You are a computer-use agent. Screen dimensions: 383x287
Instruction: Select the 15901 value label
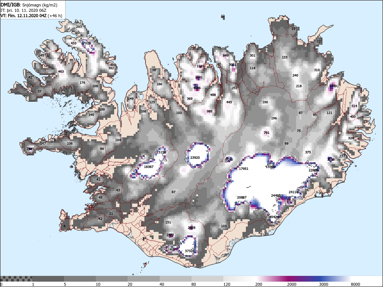pos(270,167)
